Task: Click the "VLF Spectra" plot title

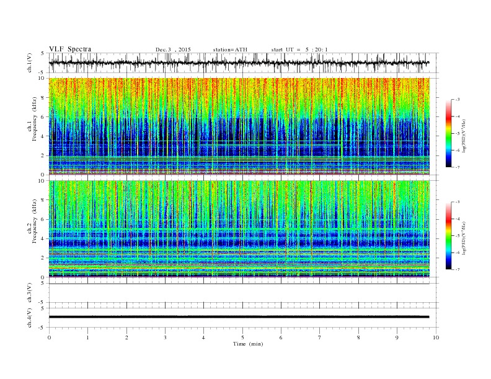Action: click(x=70, y=49)
